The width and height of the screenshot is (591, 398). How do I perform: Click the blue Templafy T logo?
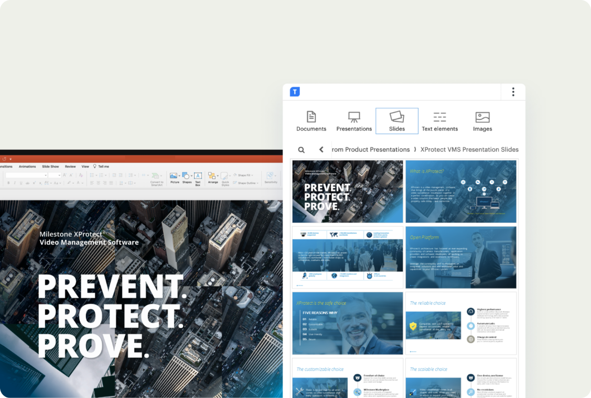click(295, 92)
